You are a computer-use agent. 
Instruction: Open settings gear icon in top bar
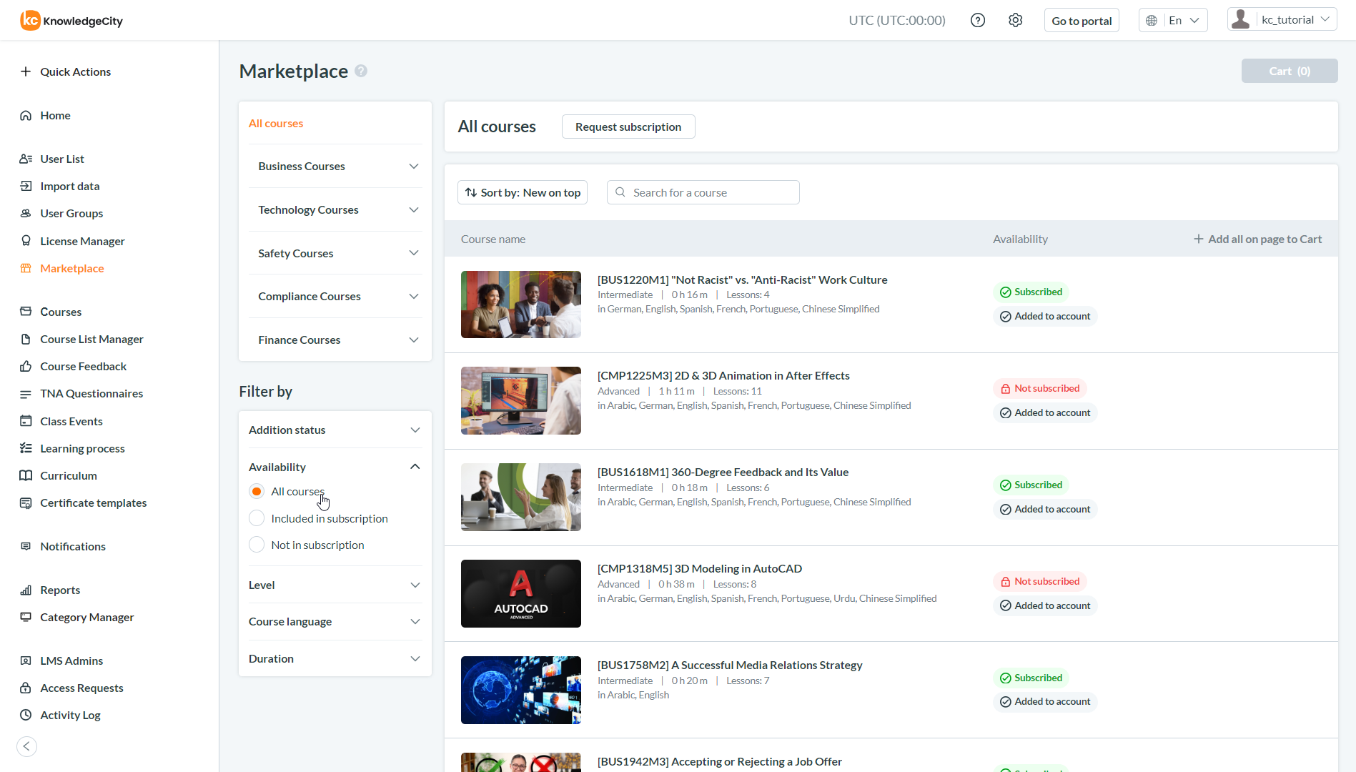(x=1015, y=21)
